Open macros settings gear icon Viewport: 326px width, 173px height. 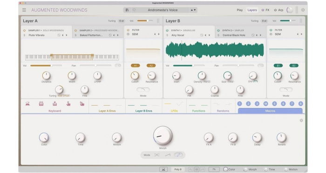coord(301,120)
